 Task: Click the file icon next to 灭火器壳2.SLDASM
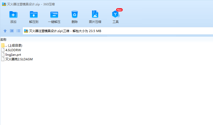[3, 59]
